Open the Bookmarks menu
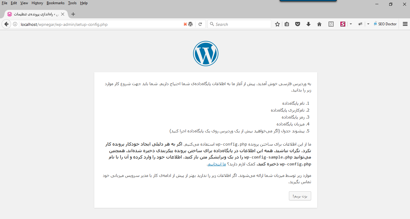Screen dimensions: 410x219 (55, 3)
